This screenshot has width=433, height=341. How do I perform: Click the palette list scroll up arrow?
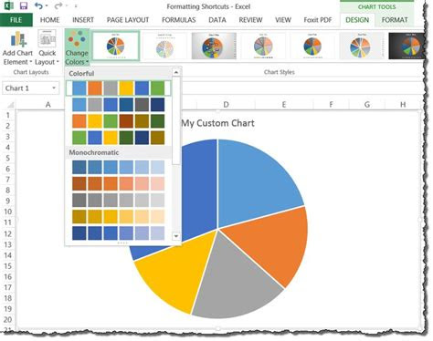[x=176, y=72]
